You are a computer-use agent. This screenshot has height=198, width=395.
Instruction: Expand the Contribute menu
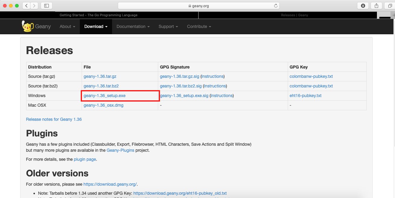click(199, 26)
